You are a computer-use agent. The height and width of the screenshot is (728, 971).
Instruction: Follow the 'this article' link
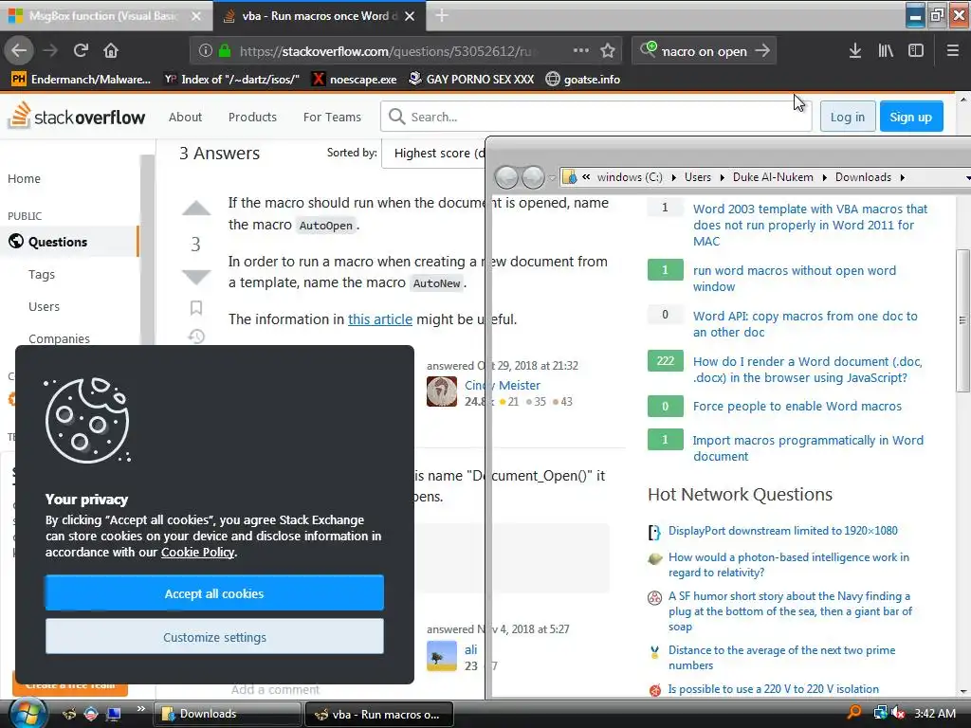click(379, 319)
